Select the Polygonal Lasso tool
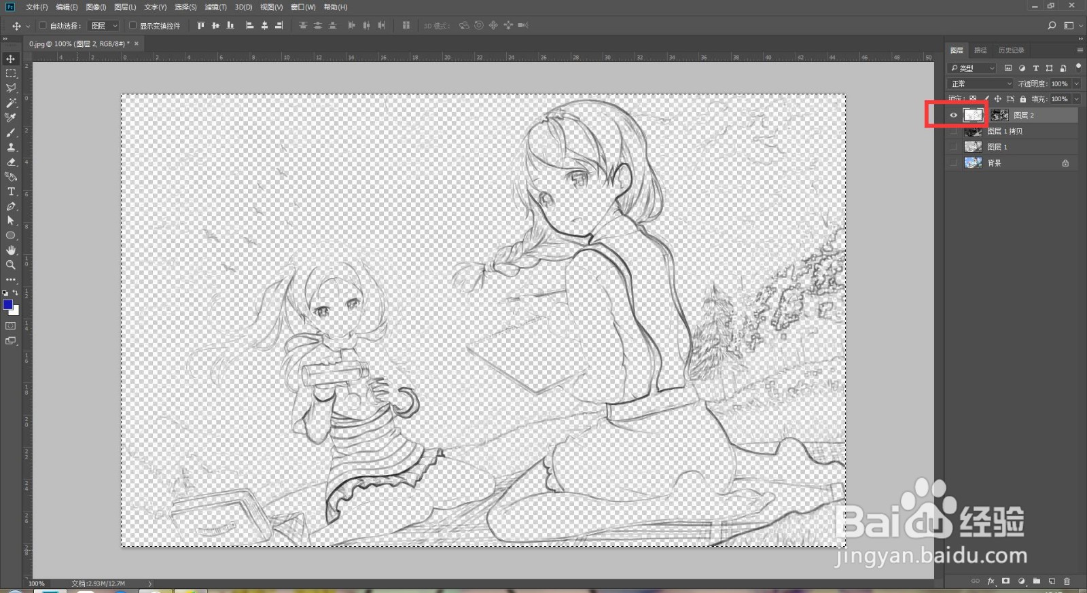This screenshot has width=1087, height=593. 11,88
